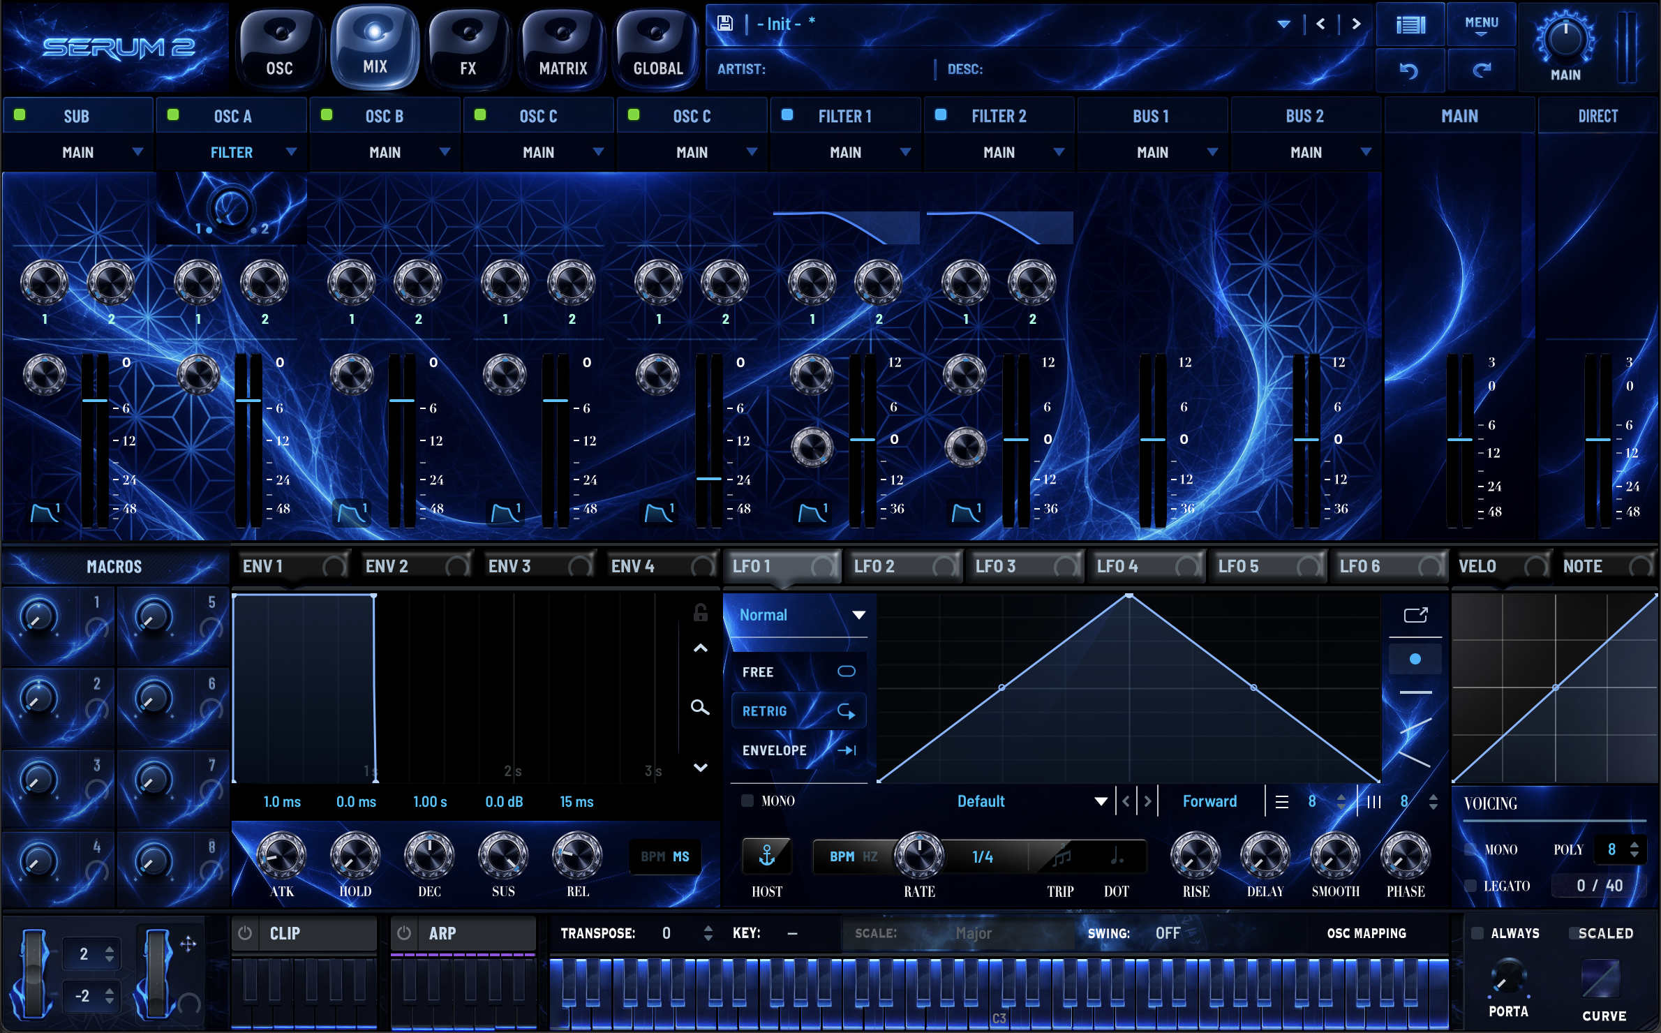Toggle the FILTER 2 enable light
Image resolution: width=1661 pixels, height=1033 pixels.
941,114
